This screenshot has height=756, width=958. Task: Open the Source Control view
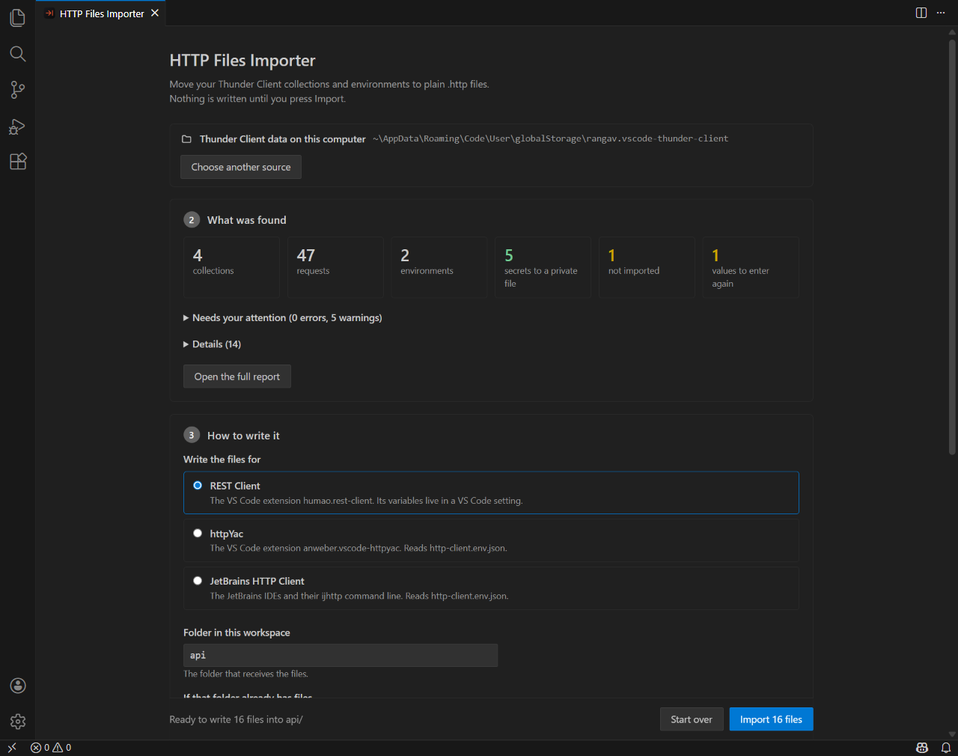click(18, 90)
